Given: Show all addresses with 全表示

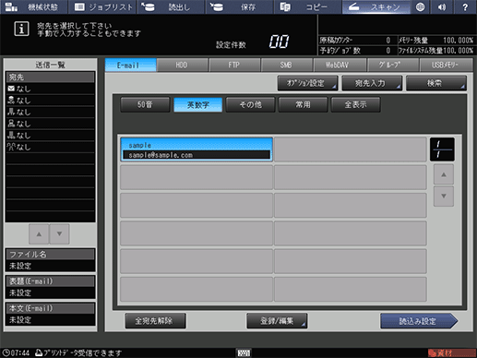Looking at the screenshot, I should (356, 104).
